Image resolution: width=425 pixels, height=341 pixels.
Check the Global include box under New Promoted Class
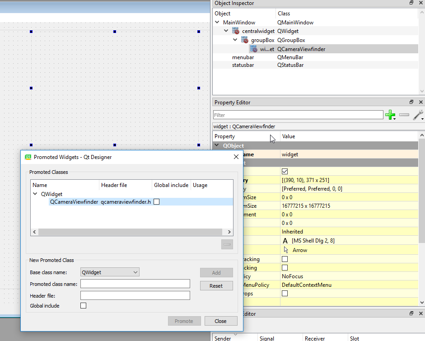click(83, 305)
